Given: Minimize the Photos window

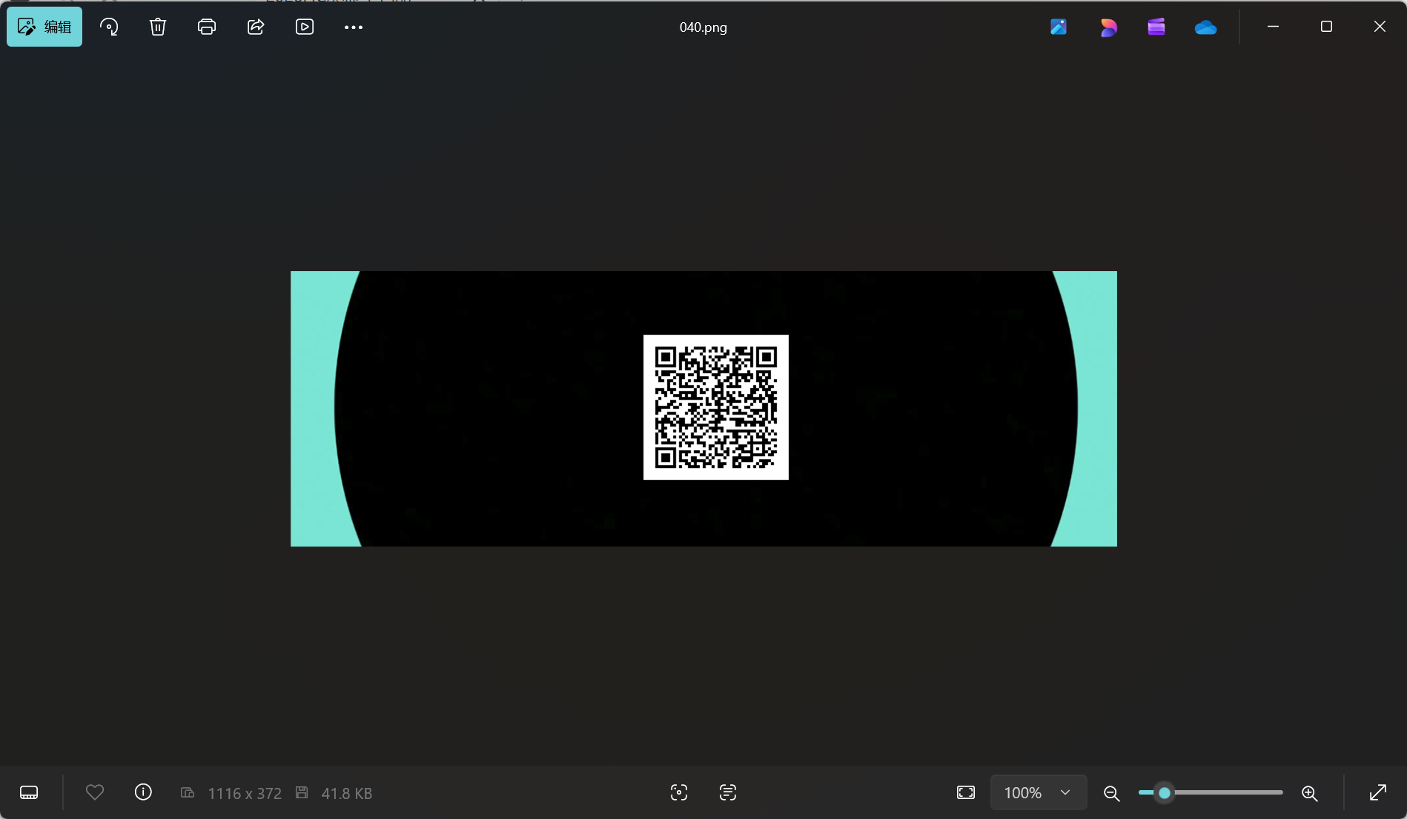Looking at the screenshot, I should tap(1274, 27).
